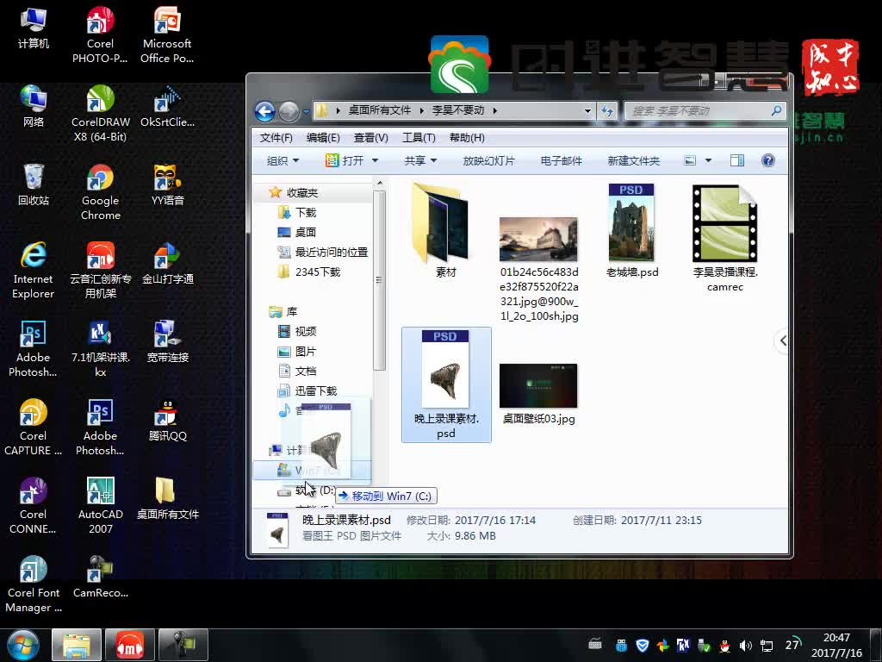The width and height of the screenshot is (882, 662).
Task: Open 金山打字通 desktop shortcut
Action: pos(167,263)
